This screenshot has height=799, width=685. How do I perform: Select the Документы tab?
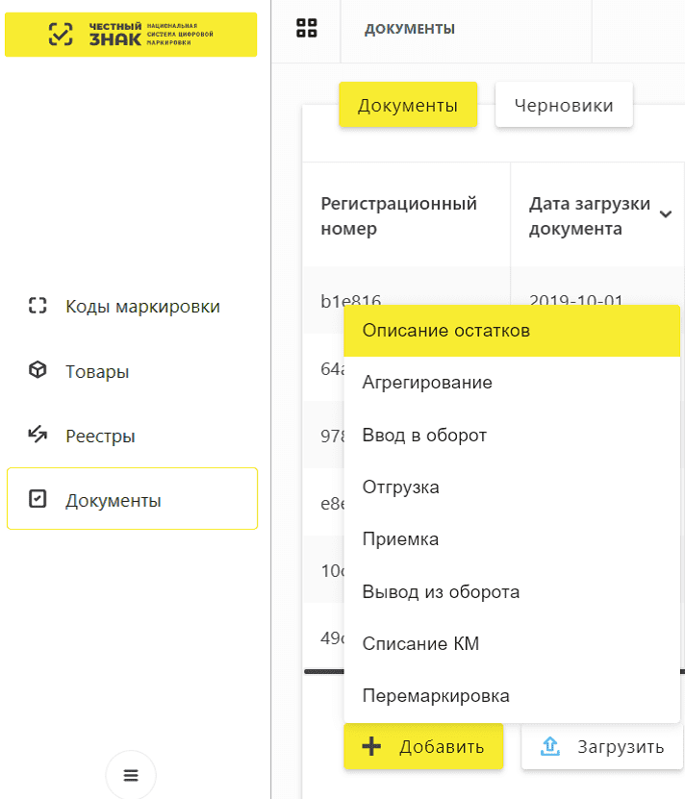click(x=408, y=106)
